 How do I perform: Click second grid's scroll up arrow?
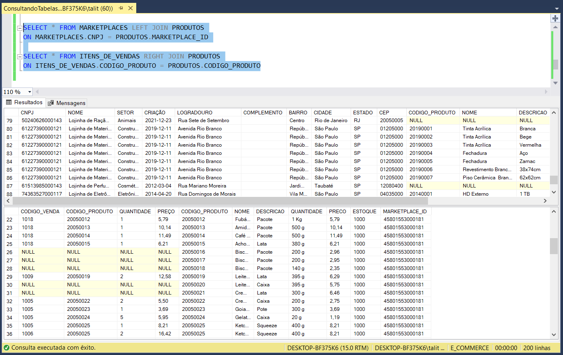(x=554, y=212)
